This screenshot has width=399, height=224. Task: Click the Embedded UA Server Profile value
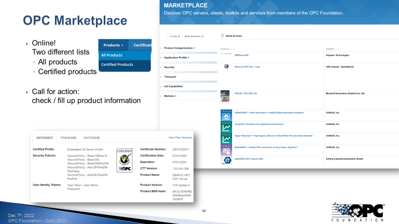[x=85, y=150]
